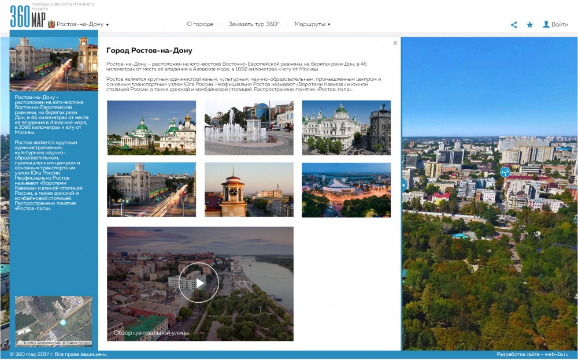Close the city info panel with the X

[x=395, y=43]
